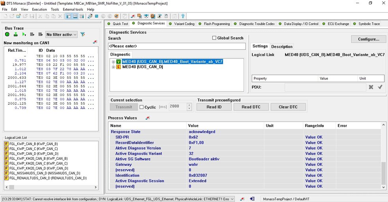Expand the MED40 (UDS_CAN_D) tree node

[113, 67]
